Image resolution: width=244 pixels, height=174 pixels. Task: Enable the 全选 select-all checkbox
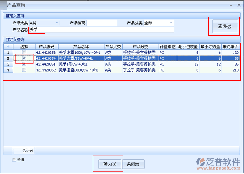pos(14,160)
